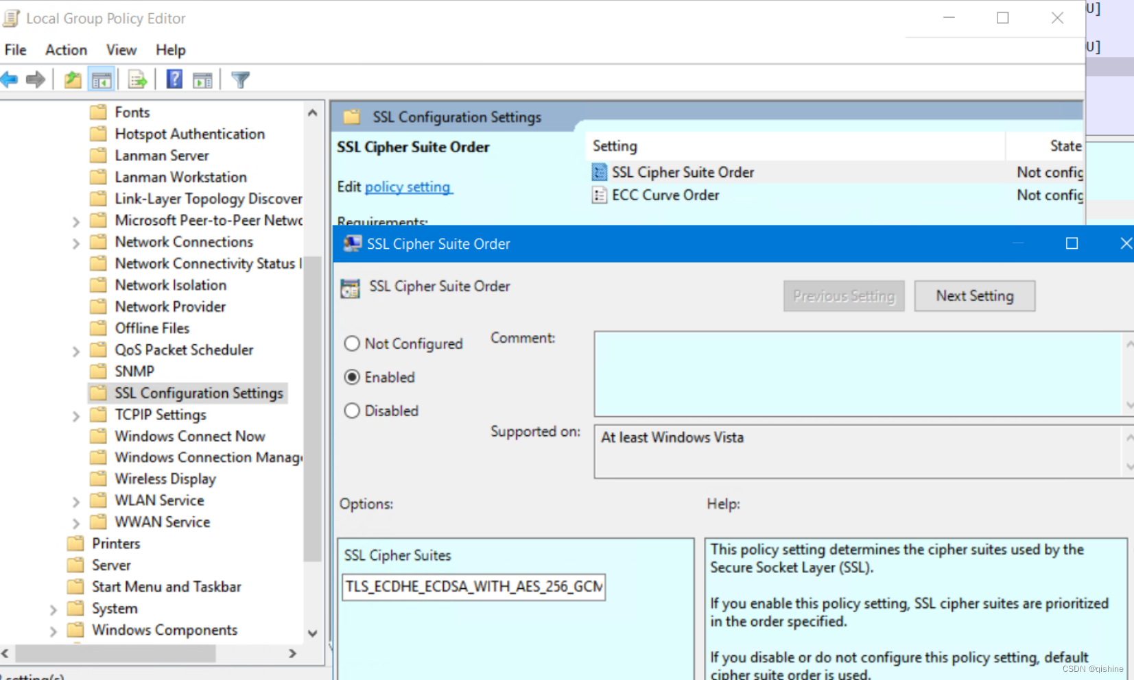The width and height of the screenshot is (1134, 680).
Task: Toggle the Show/Hide Console Tree icon
Action: (102, 79)
